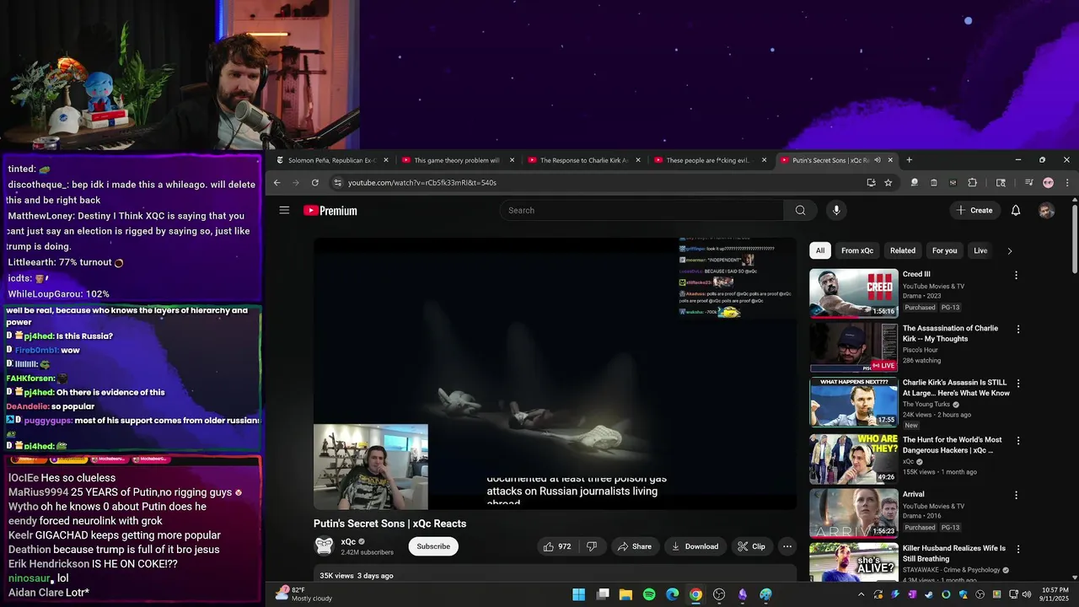Open the Young Turks Charlie Kirk's Assassin thumbnail
This screenshot has width=1079, height=607.
point(854,402)
